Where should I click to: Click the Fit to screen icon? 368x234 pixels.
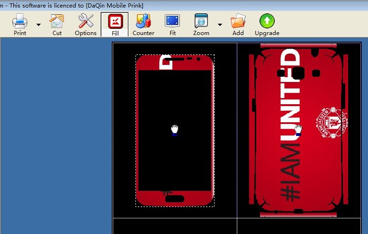(172, 21)
